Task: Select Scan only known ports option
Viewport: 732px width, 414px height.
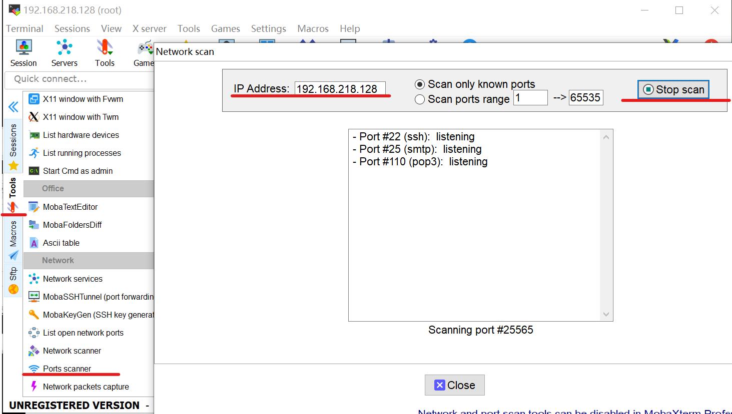Action: click(475, 84)
